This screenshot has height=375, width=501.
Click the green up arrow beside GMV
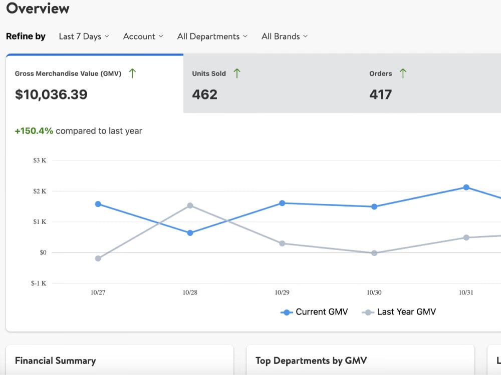[132, 73]
